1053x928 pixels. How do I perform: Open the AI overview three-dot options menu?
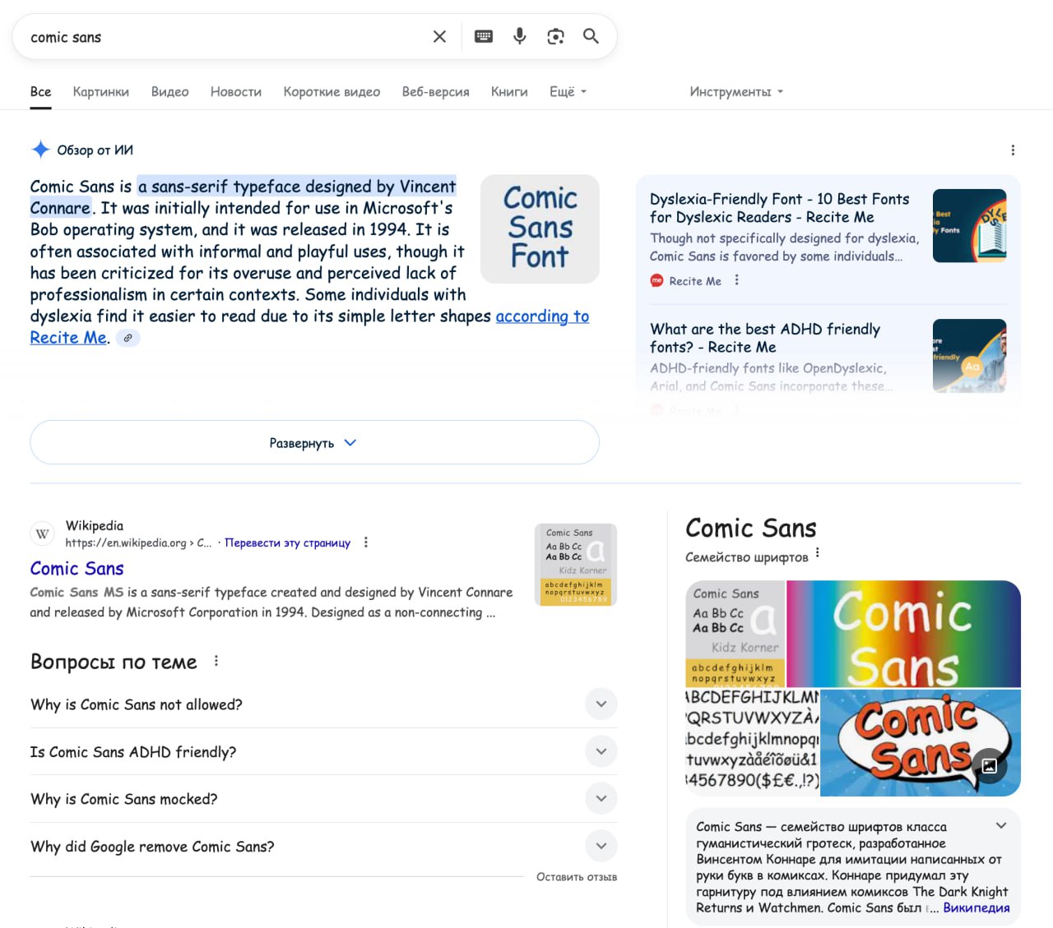point(1013,150)
